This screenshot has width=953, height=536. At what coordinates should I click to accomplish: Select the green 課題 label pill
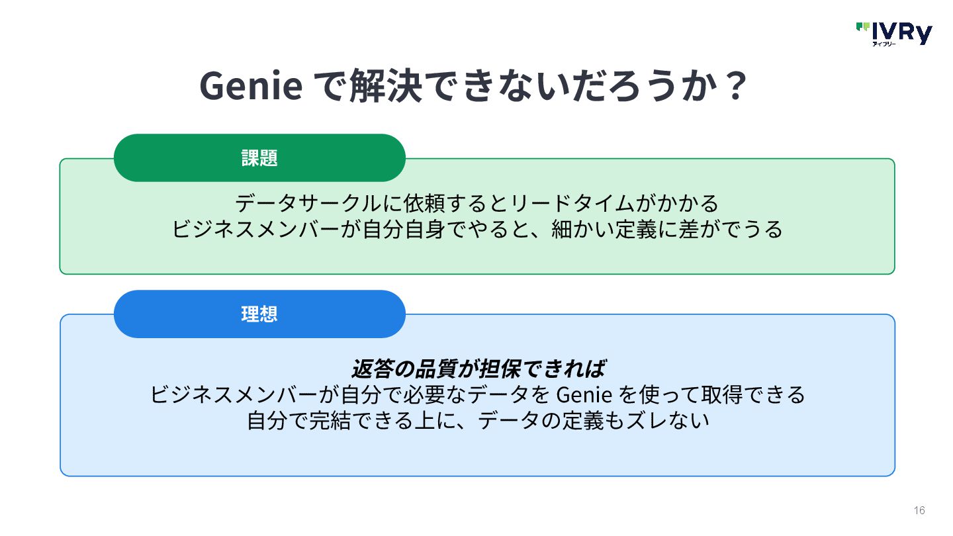click(x=259, y=157)
